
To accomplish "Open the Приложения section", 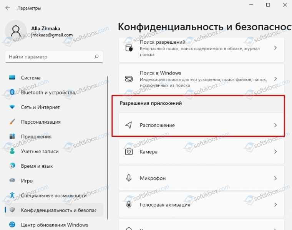I will coord(54,136).
